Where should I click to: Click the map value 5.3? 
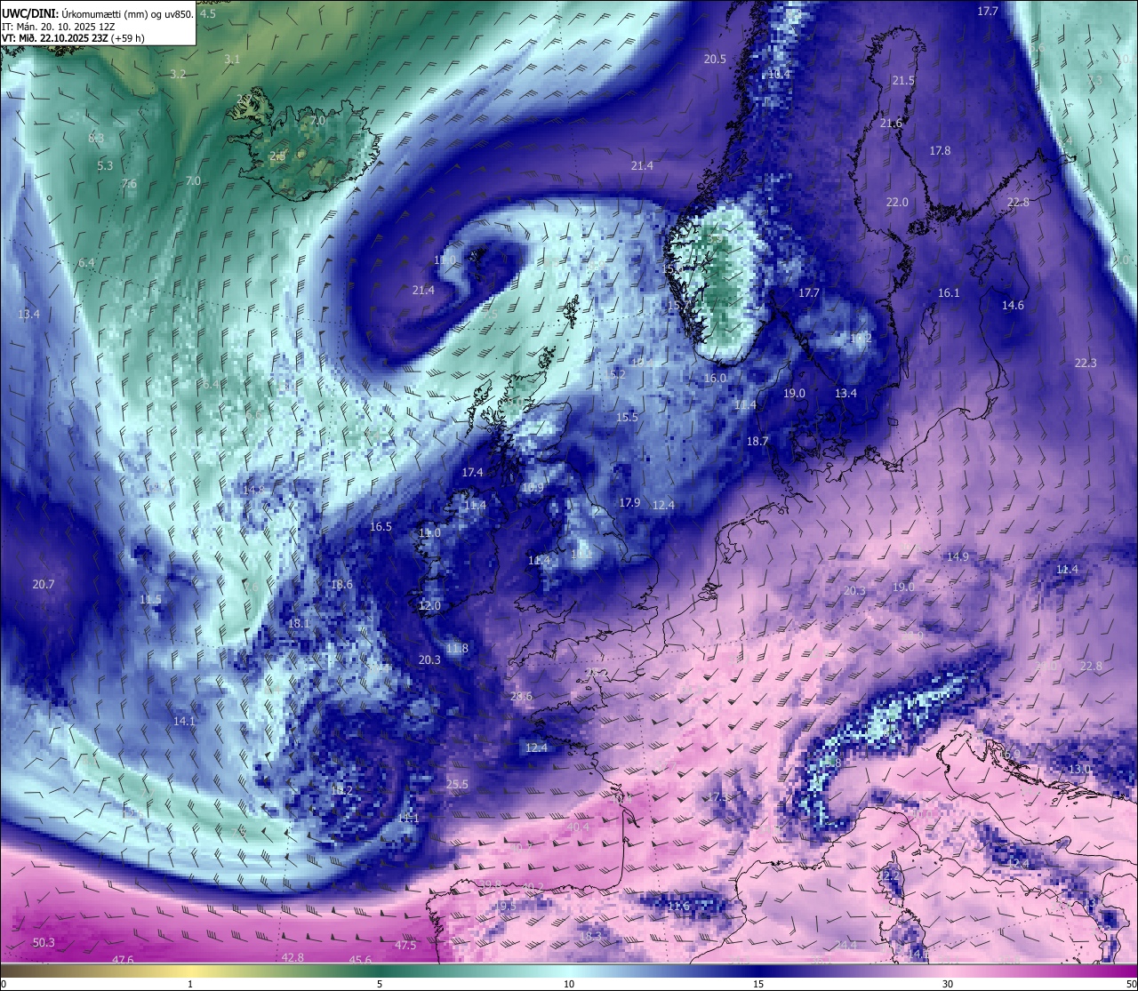pos(105,165)
